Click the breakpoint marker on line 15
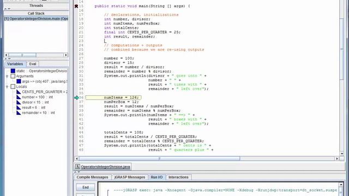The height and width of the screenshot is (196, 349). (76, 6)
